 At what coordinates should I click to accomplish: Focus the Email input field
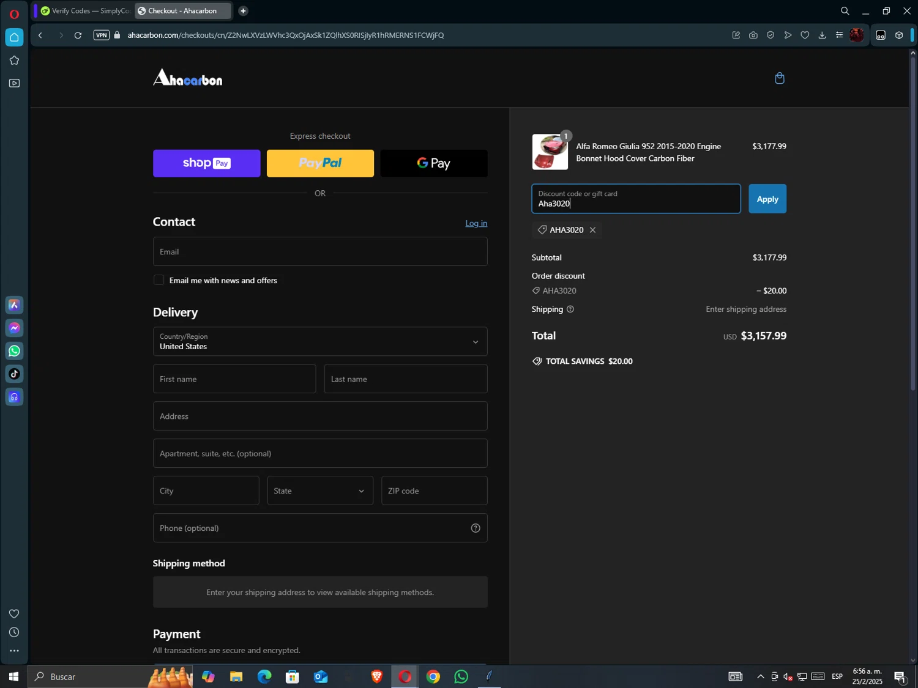tap(320, 252)
